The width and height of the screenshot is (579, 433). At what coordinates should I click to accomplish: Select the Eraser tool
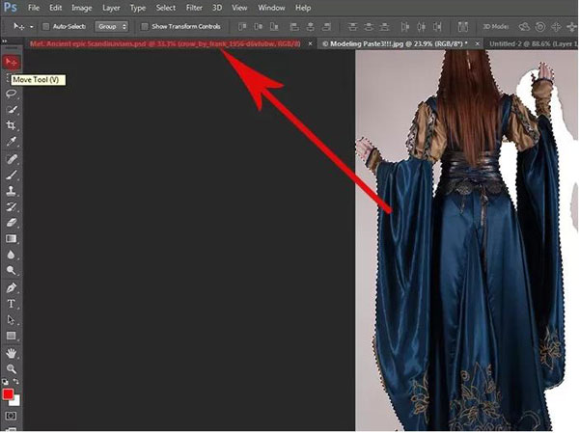pyautogui.click(x=11, y=223)
